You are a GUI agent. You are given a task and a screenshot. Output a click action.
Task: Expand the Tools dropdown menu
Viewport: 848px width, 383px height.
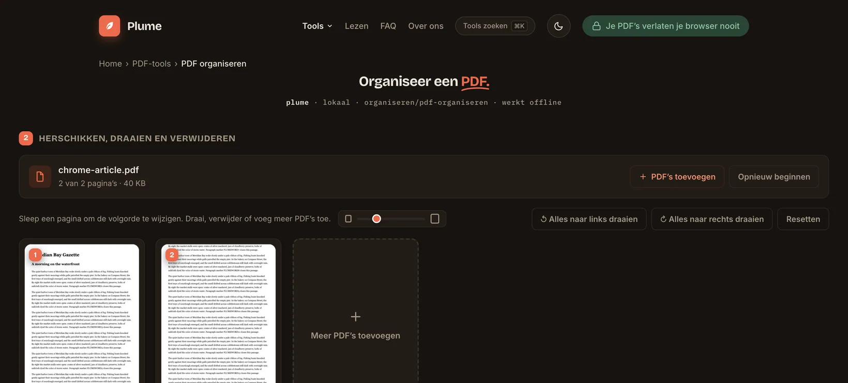pyautogui.click(x=317, y=26)
